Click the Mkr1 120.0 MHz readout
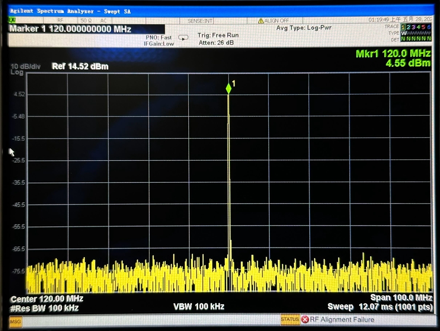 393,54
